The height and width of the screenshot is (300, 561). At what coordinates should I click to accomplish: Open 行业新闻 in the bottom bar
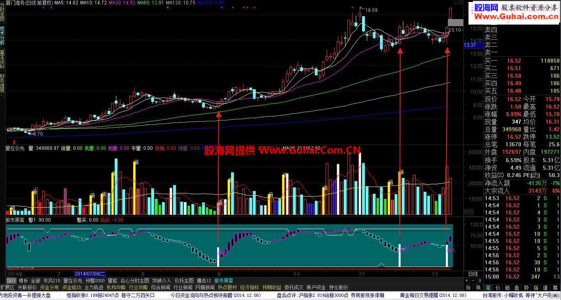point(183,287)
